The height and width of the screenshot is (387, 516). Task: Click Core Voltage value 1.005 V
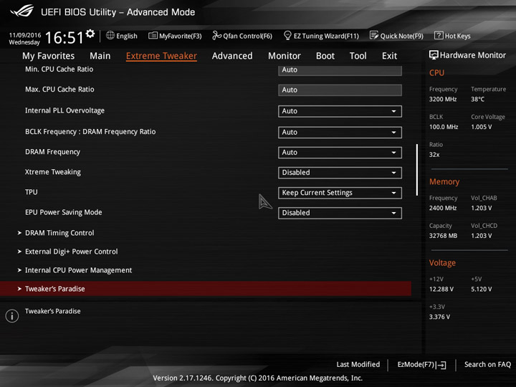coord(482,127)
